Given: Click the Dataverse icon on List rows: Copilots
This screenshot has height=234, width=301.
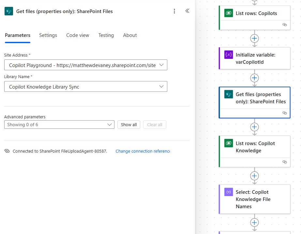Looking at the screenshot, I should tap(228, 13).
